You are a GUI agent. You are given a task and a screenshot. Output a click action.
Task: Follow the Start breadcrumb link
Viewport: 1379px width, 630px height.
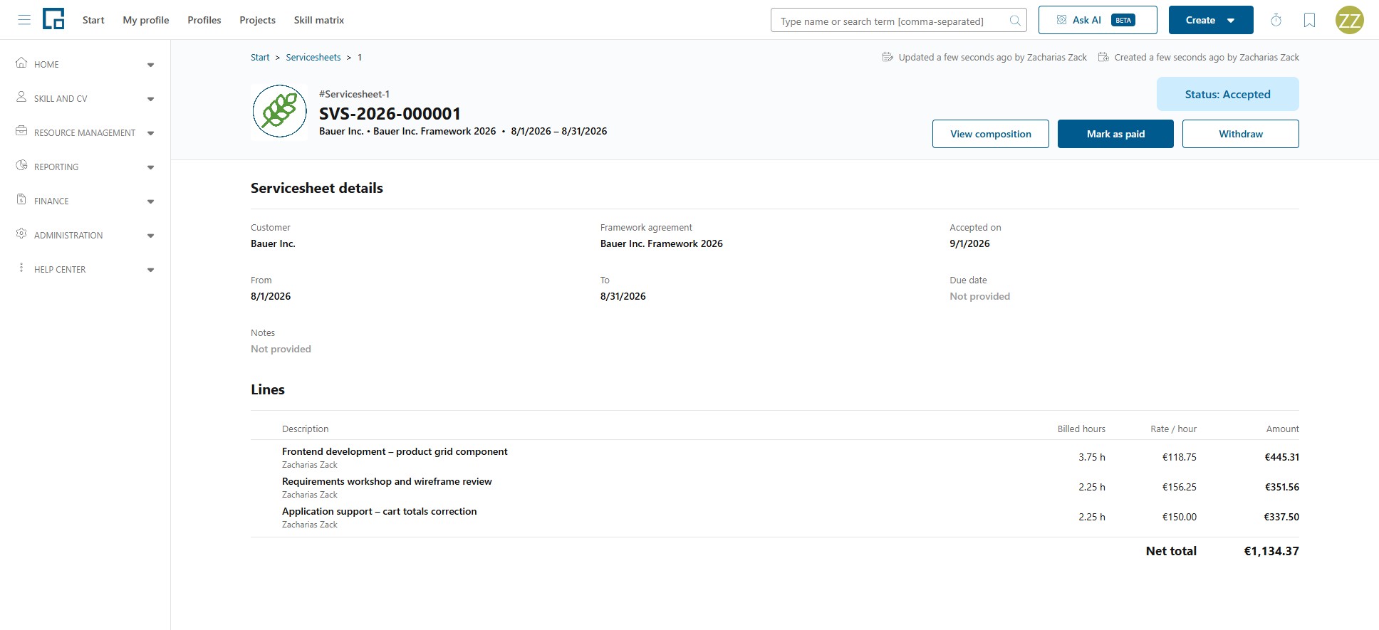pos(260,58)
